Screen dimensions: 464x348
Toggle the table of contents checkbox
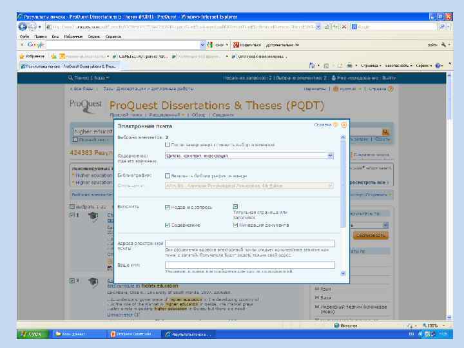click(x=168, y=225)
